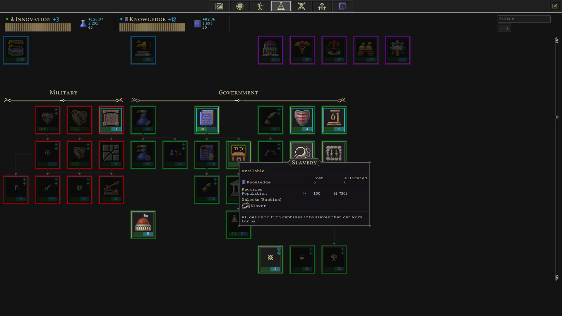Select the scales-over-eye justice technology
The width and height of the screenshot is (562, 316).
tap(334, 50)
